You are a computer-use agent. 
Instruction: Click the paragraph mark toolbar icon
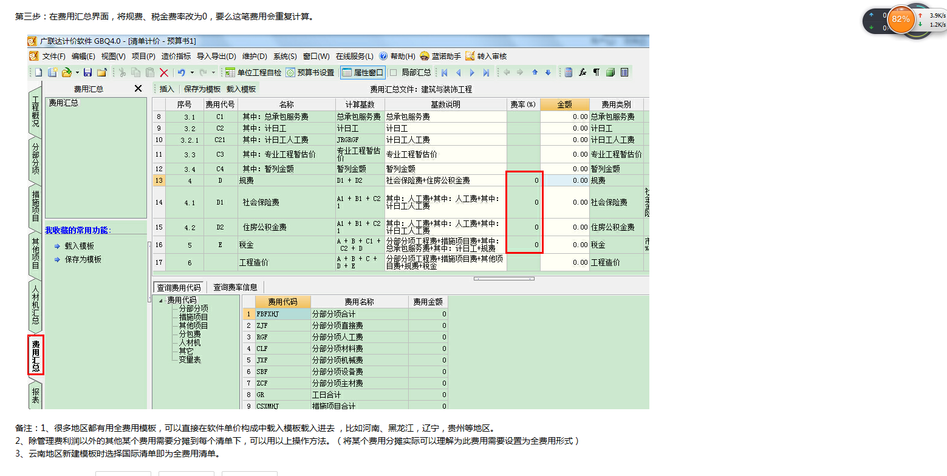point(596,72)
